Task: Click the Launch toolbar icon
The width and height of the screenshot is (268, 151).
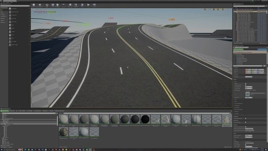Action: coord(94,5)
